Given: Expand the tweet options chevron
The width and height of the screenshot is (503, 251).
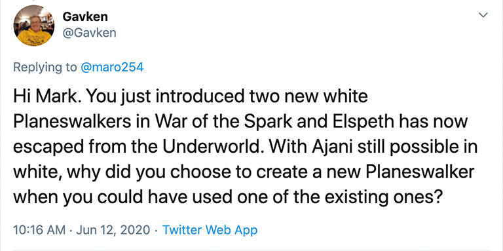Looking at the screenshot, I should tap(483, 15).
